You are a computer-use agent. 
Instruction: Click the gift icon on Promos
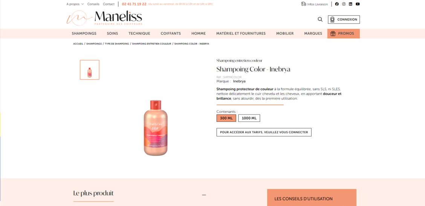(x=333, y=34)
